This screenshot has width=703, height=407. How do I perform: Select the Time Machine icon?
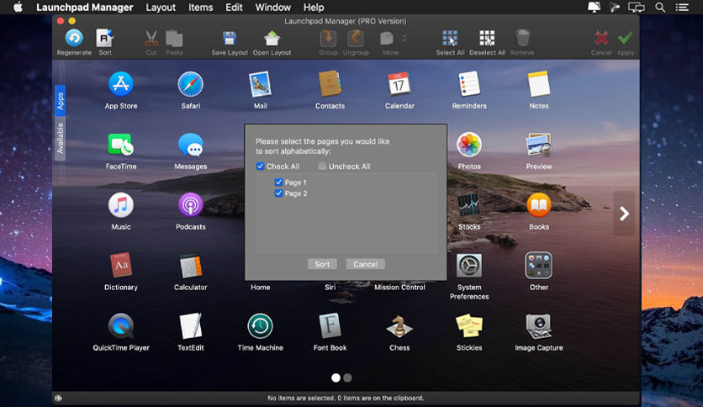260,326
